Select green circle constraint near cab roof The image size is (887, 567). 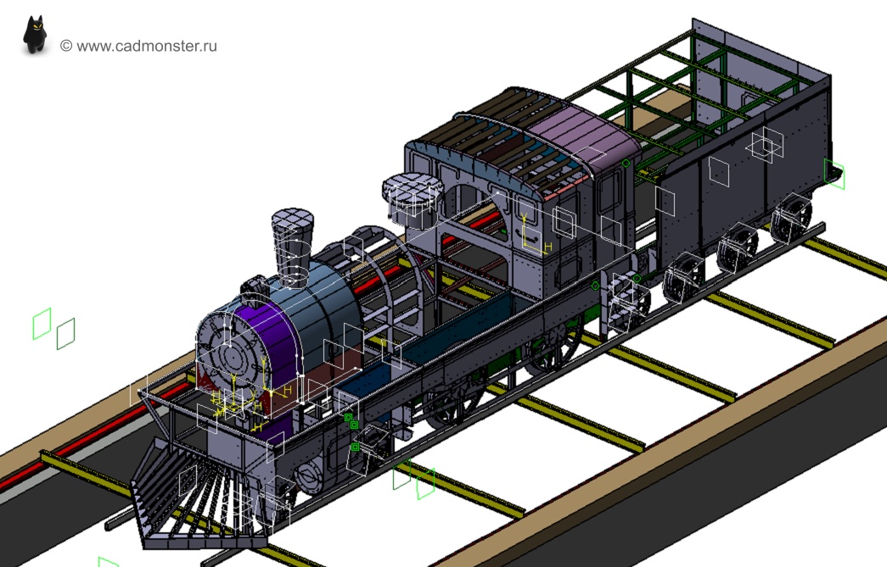tap(626, 164)
